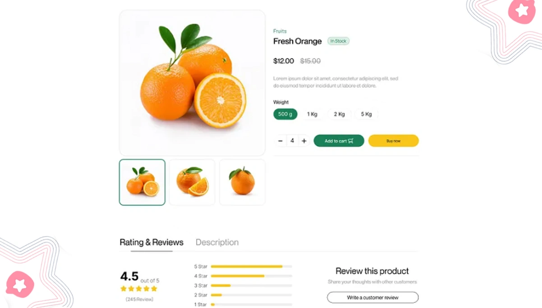This screenshot has width=542, height=308.
Task: Switch to the Description tab
Action: 217,242
